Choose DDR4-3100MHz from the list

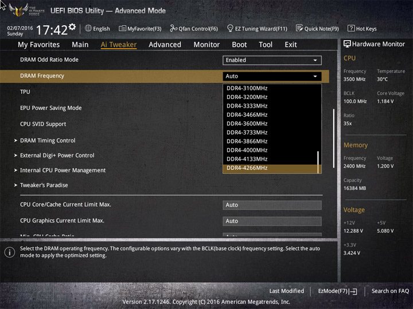(x=272, y=88)
